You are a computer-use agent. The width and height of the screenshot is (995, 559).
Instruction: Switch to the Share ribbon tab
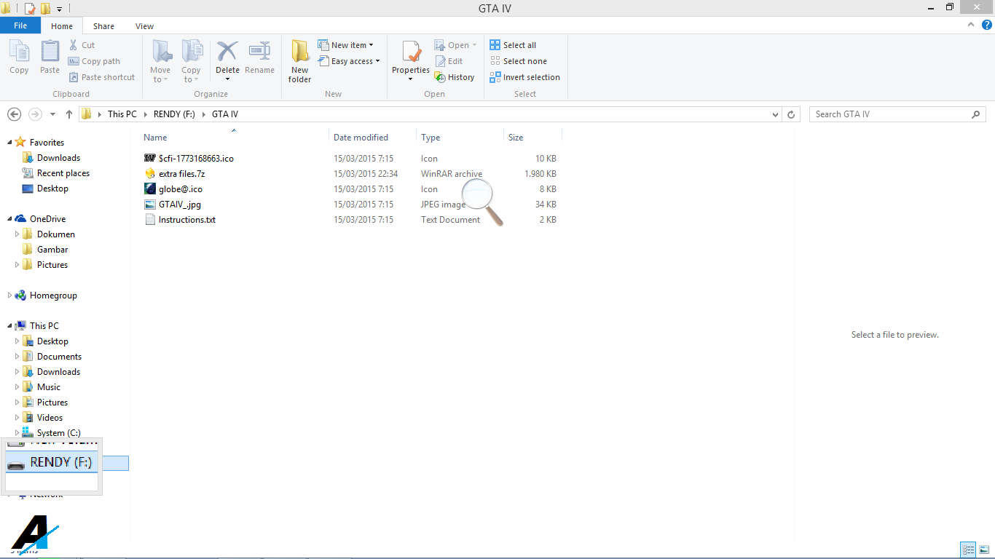103,26
